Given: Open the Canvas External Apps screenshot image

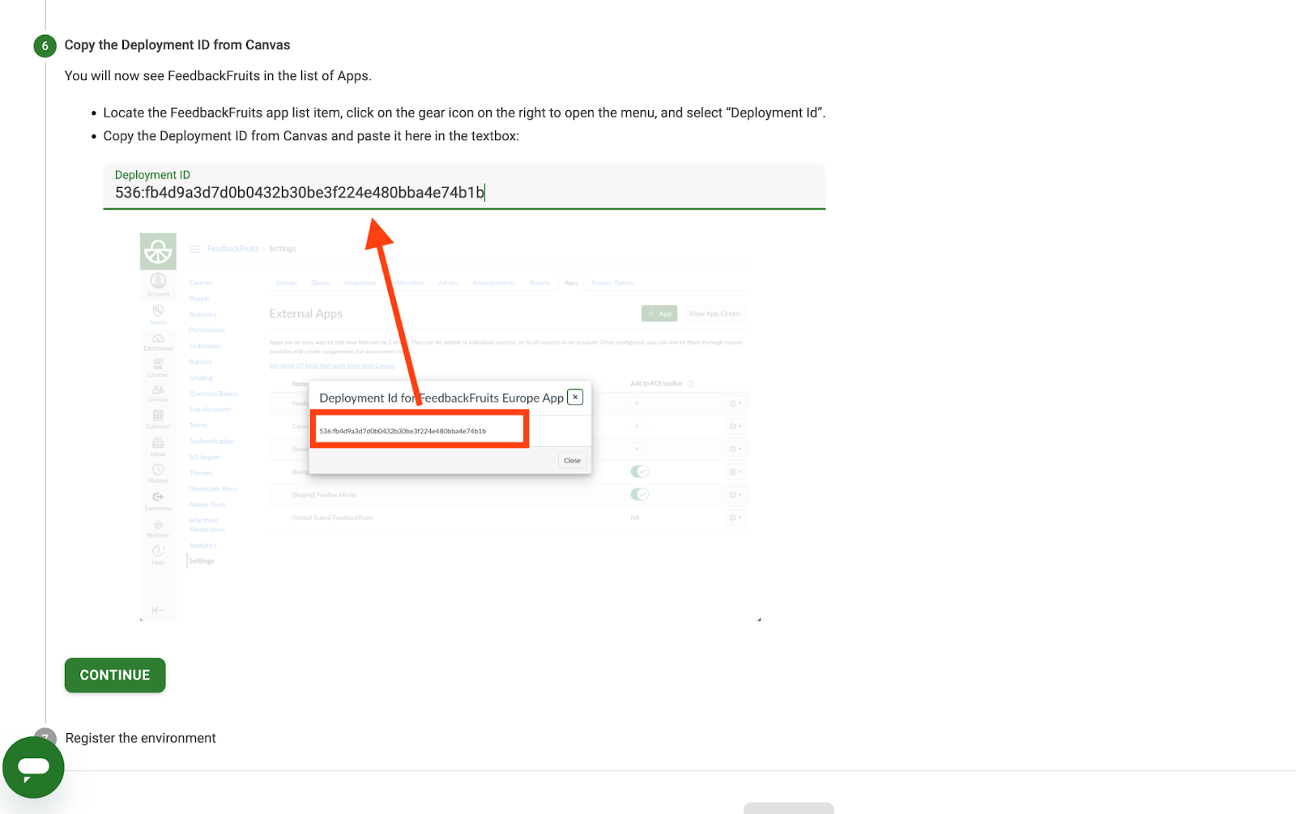Looking at the screenshot, I should (x=450, y=427).
